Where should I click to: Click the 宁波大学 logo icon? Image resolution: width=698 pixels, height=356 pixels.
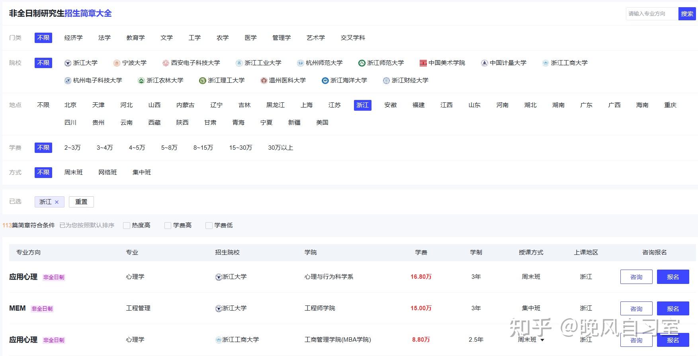pyautogui.click(x=117, y=63)
